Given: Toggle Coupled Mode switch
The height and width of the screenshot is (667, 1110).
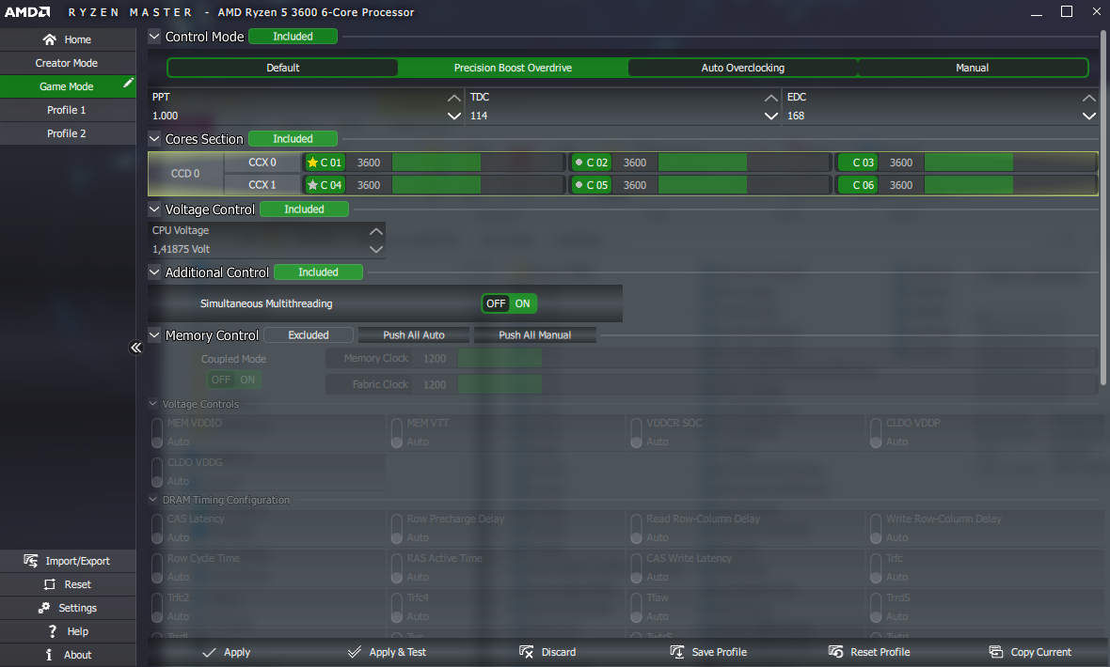Looking at the screenshot, I should pos(234,380).
